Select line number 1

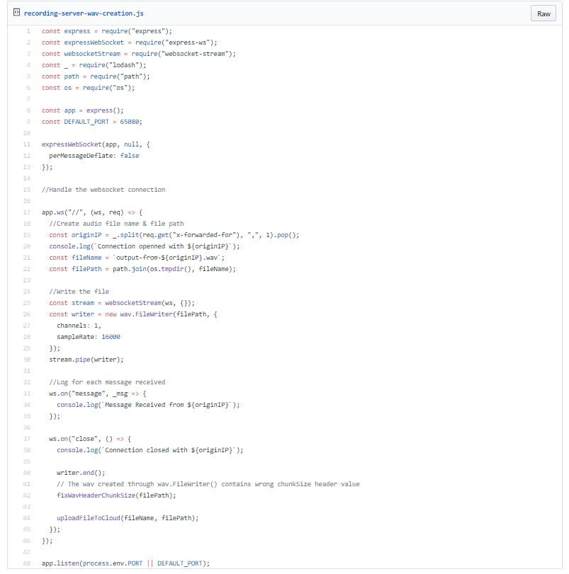click(28, 31)
